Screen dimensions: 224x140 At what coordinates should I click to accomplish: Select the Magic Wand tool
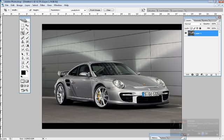27,29
